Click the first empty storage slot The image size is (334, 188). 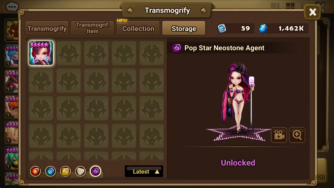[69, 53]
